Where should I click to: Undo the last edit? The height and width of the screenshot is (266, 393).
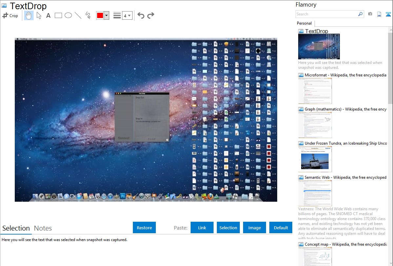pos(141,15)
